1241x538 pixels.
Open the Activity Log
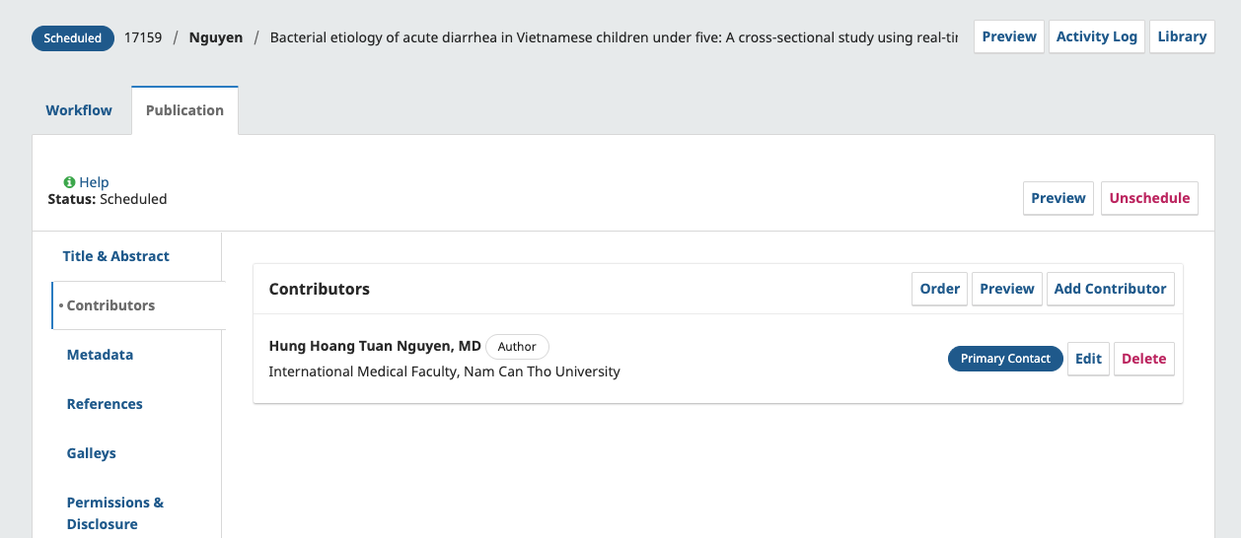pyautogui.click(x=1096, y=36)
